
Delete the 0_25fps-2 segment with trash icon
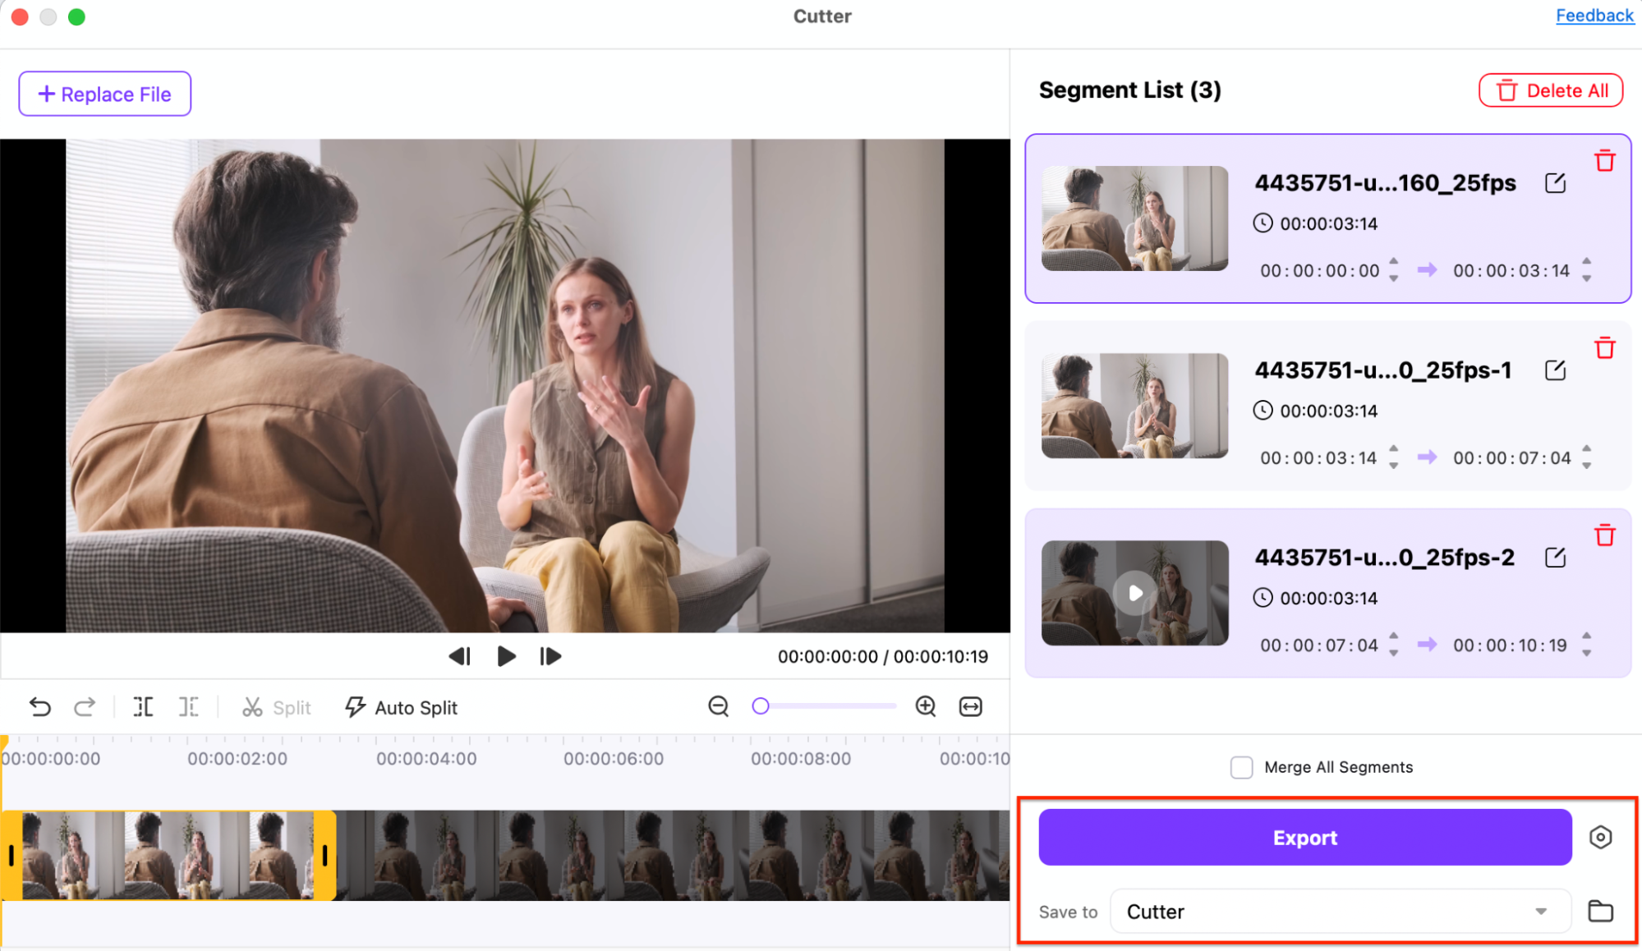pos(1604,535)
